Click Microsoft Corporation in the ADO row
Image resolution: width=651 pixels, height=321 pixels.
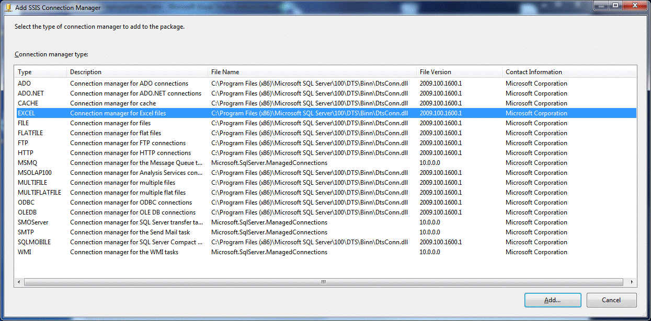tap(536, 84)
